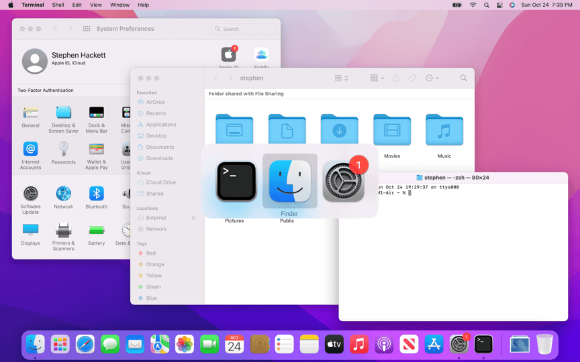
Task: Open General in System Preferences
Action: [x=30, y=117]
